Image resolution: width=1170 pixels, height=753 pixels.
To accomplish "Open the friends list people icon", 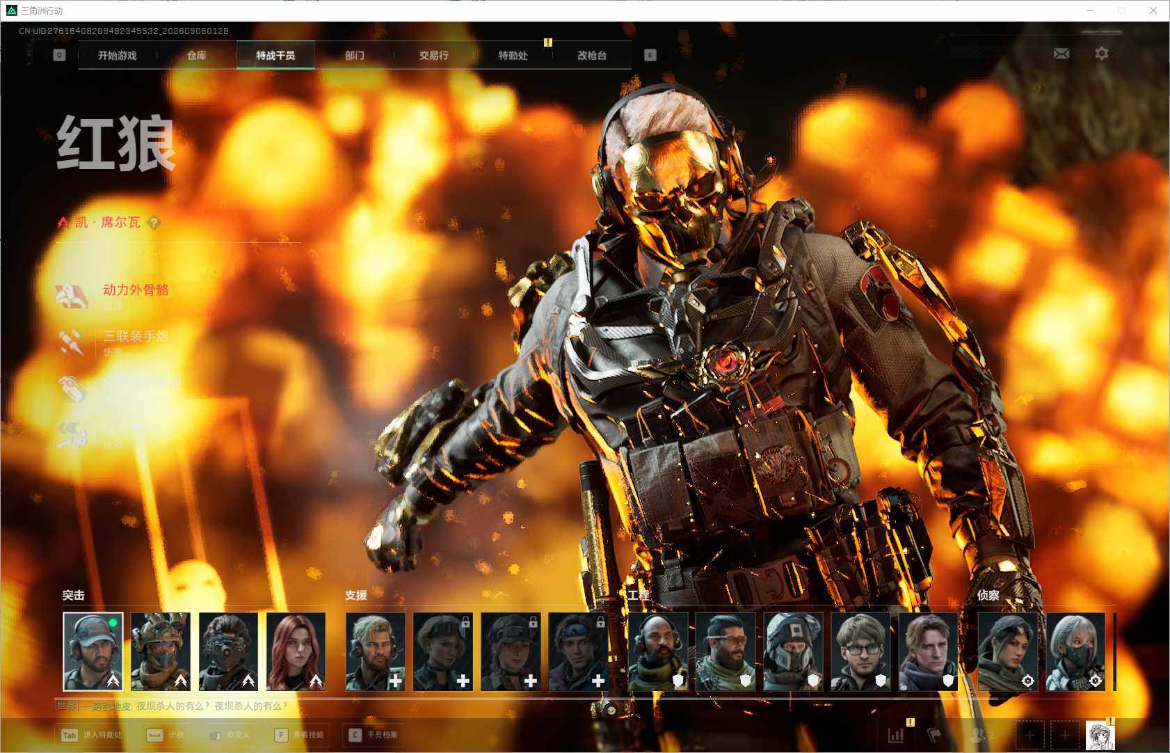I will point(977,735).
